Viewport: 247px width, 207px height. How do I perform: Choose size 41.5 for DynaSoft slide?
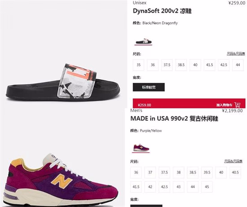click(209, 65)
